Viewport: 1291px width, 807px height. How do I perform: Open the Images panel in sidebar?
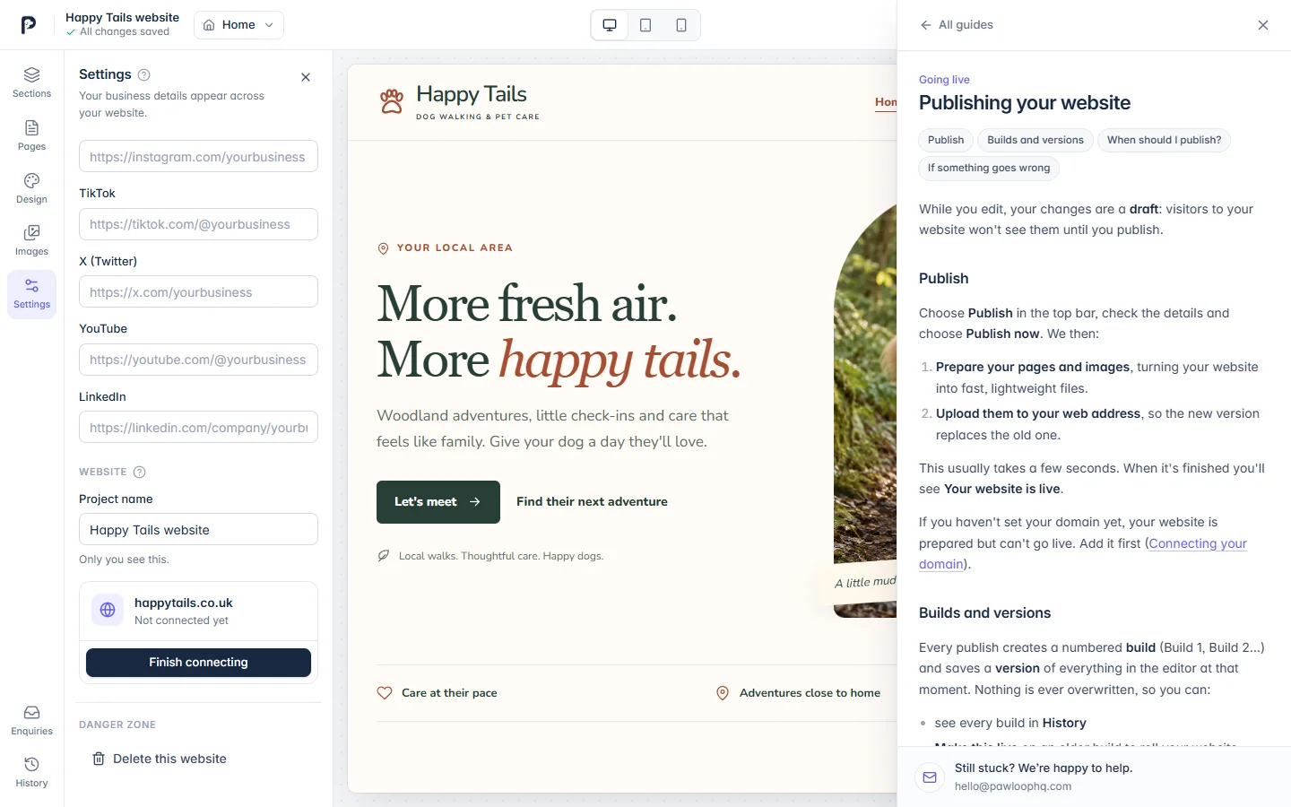31,240
